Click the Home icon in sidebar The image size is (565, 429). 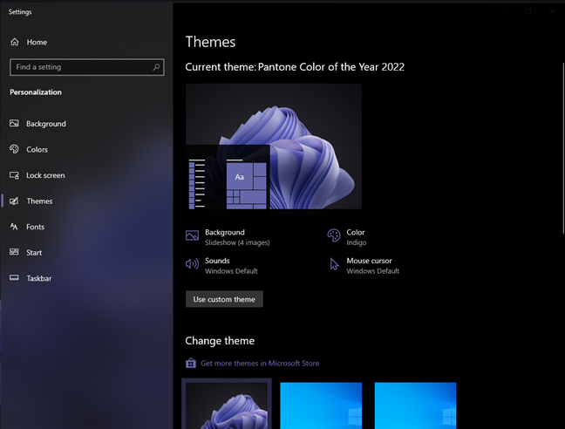pos(15,42)
